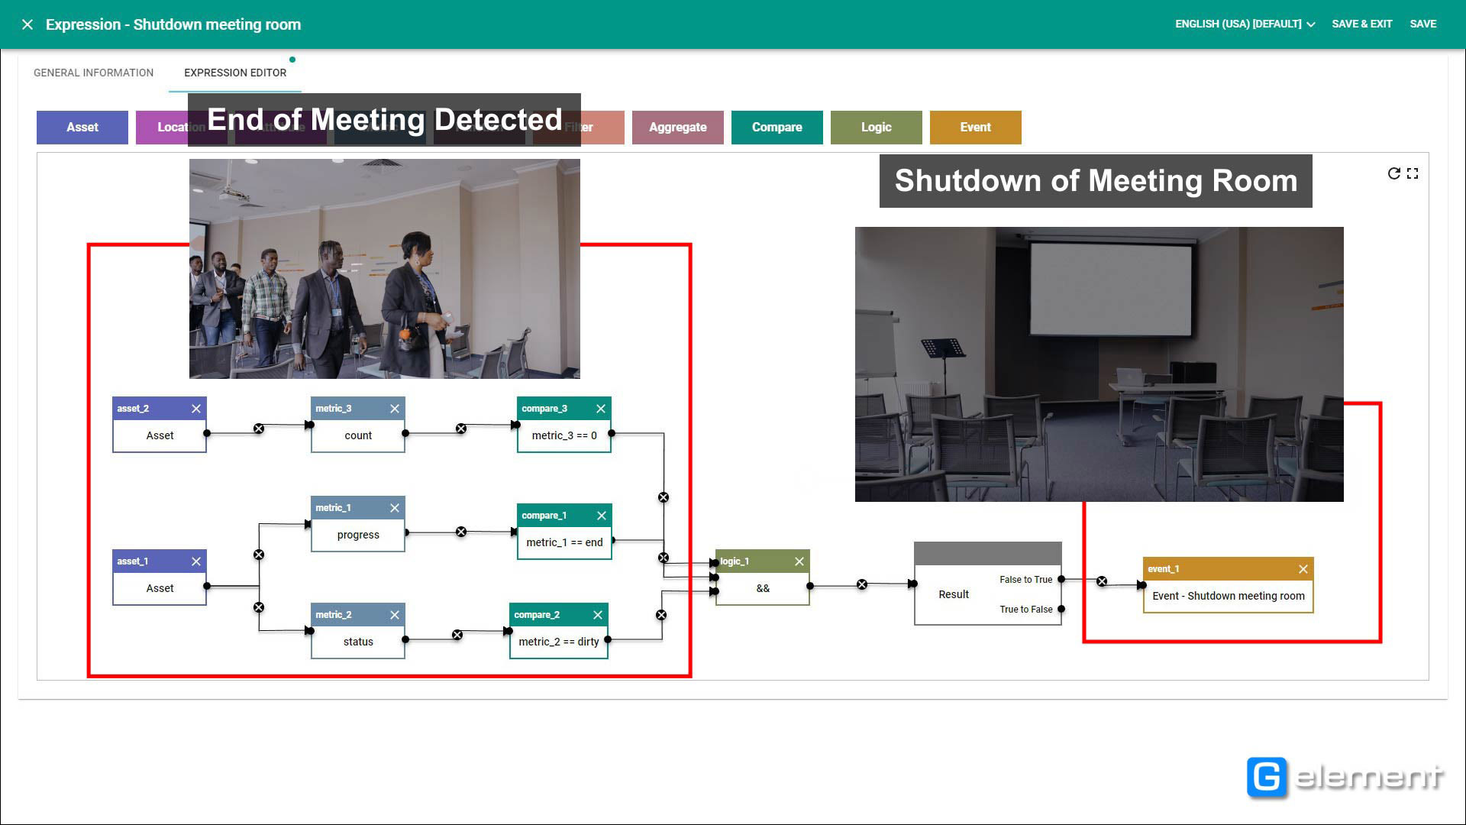Remove the compare_2 node
1466x825 pixels.
598,615
